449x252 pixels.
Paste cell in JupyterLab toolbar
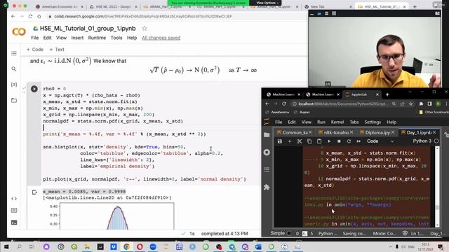click(319, 141)
